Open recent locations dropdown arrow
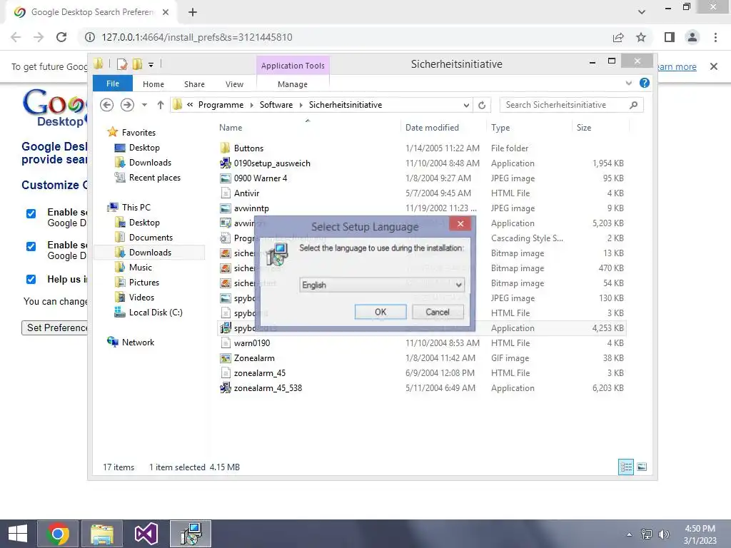 coord(144,105)
